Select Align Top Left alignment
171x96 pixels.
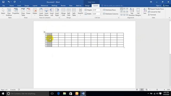click(x=122, y=9)
